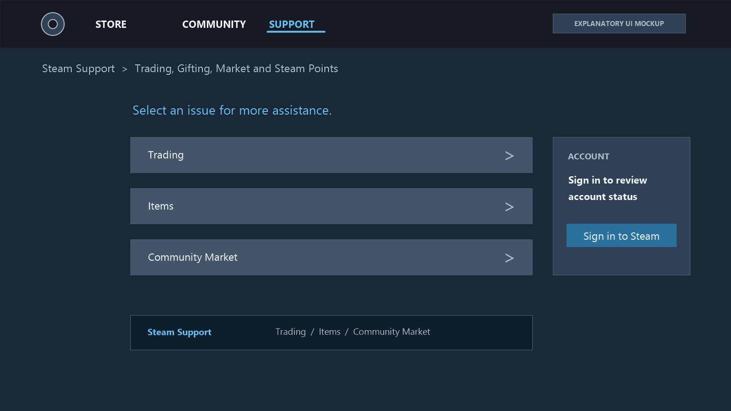Open the Items issue row

tap(331, 206)
